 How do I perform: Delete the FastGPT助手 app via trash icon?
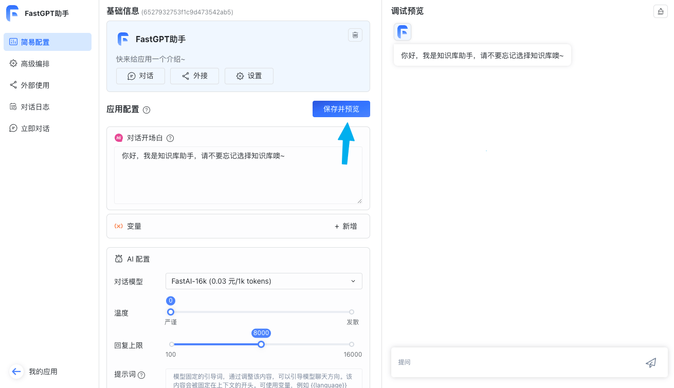pos(355,35)
